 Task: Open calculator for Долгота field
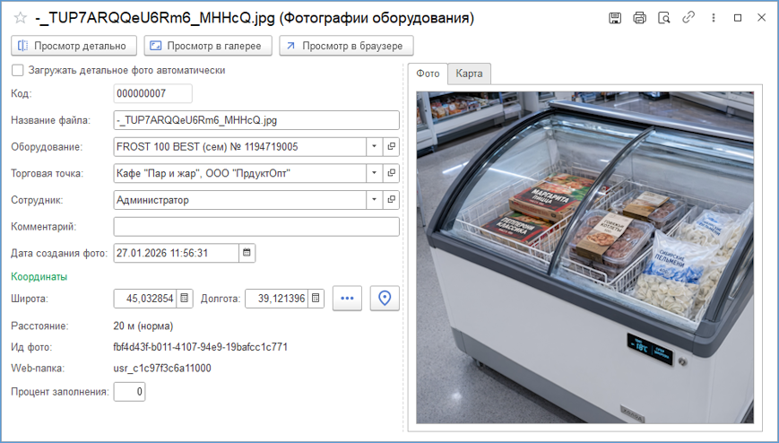coord(316,299)
